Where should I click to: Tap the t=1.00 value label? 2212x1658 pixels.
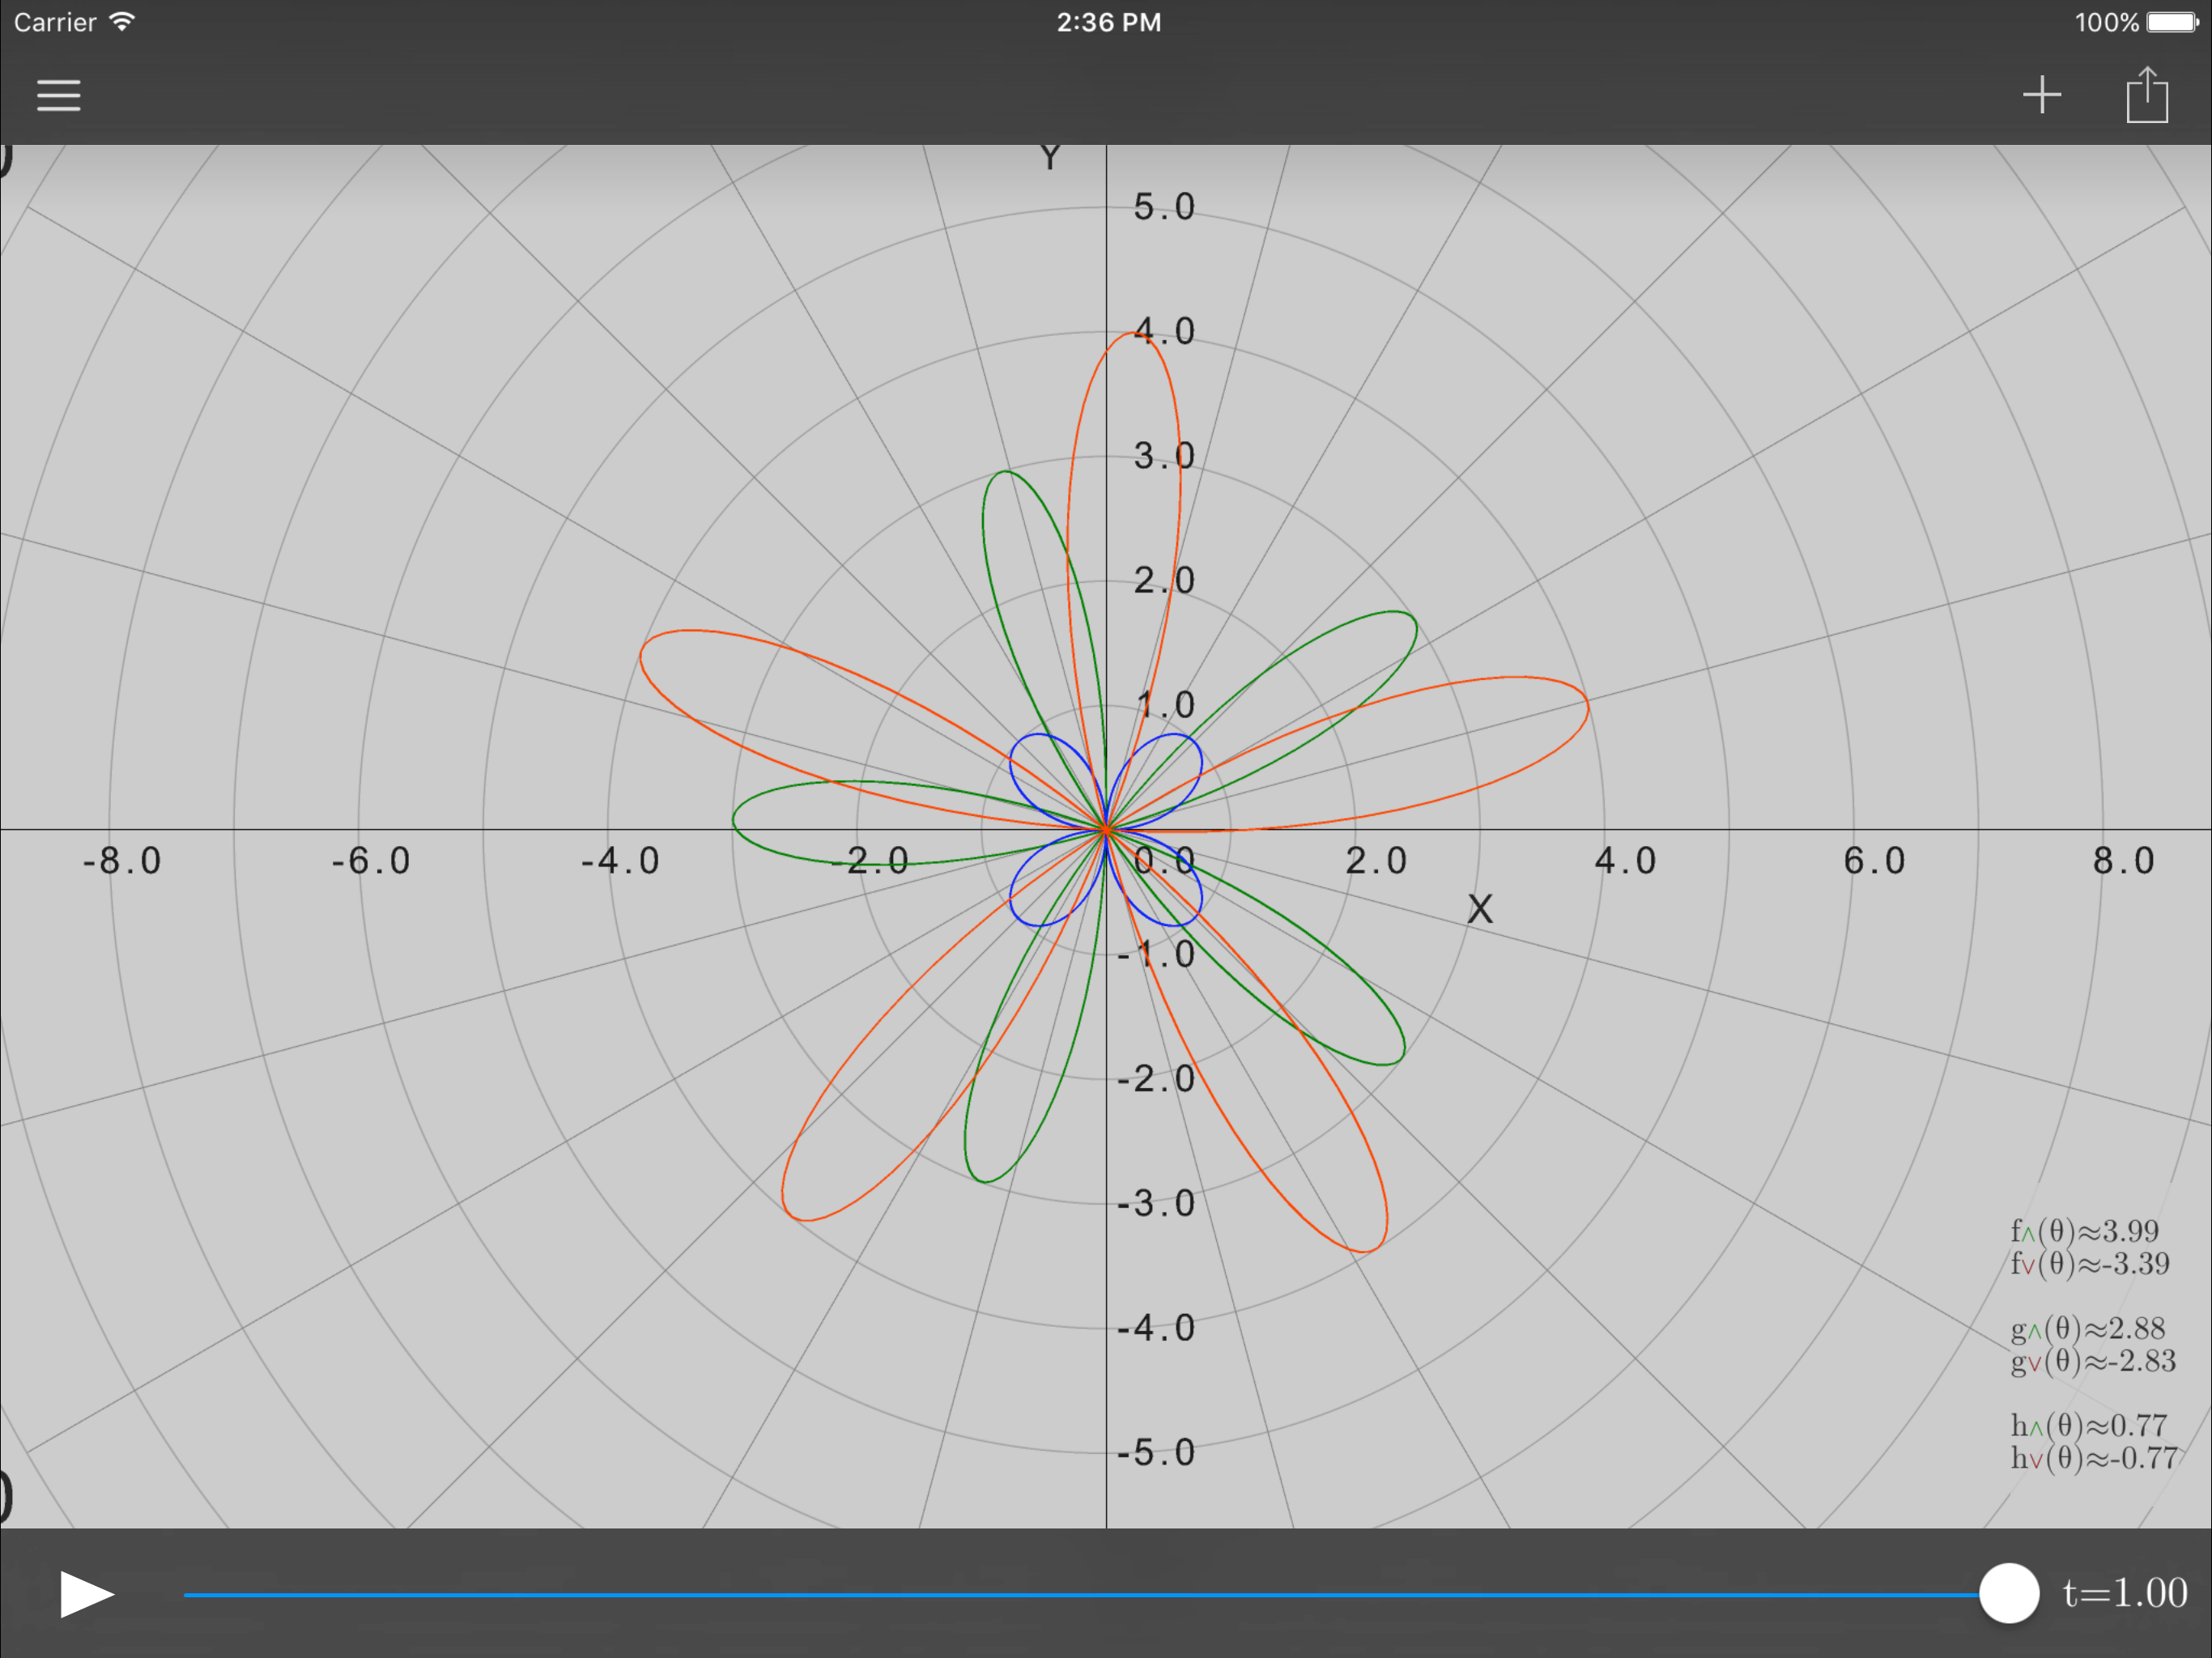coord(2125,1593)
